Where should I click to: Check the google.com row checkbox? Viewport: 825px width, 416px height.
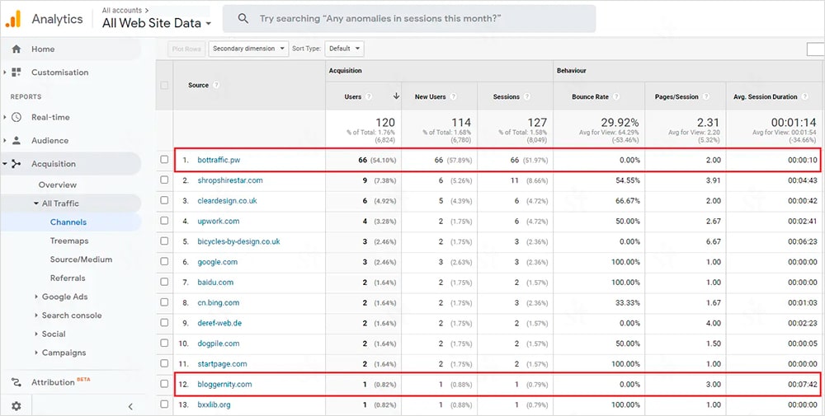pyautogui.click(x=164, y=262)
